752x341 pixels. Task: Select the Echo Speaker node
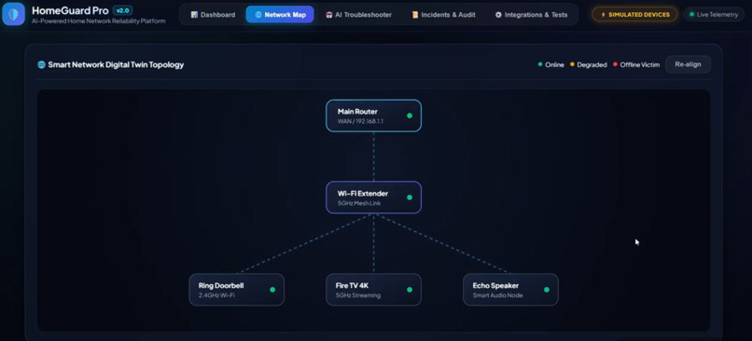pyautogui.click(x=510, y=290)
